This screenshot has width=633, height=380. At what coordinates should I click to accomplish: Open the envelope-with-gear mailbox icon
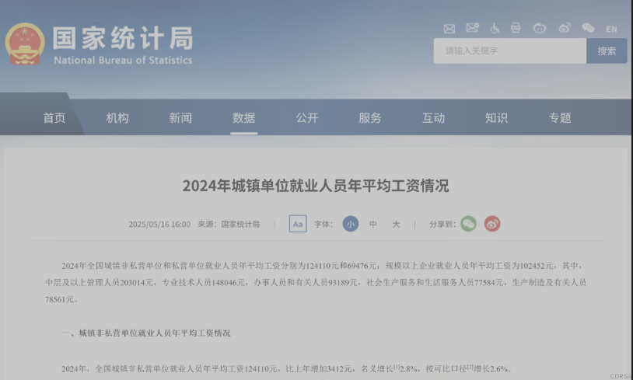tap(472, 28)
